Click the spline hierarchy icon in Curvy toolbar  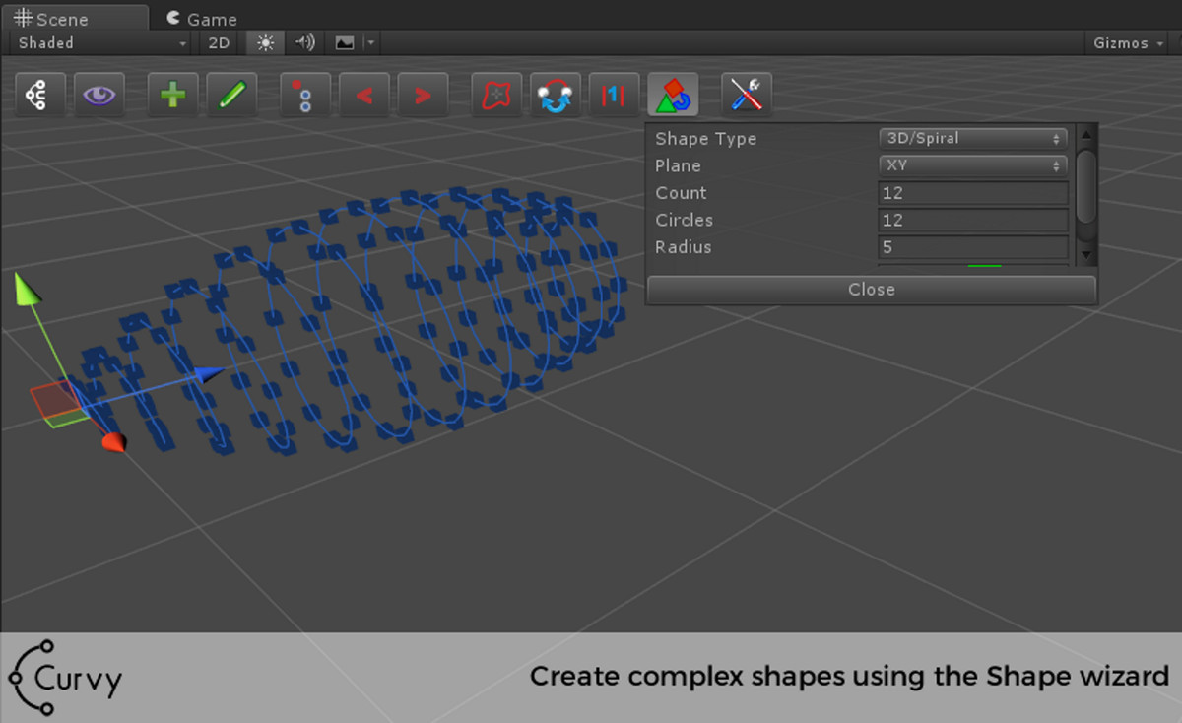(x=39, y=96)
